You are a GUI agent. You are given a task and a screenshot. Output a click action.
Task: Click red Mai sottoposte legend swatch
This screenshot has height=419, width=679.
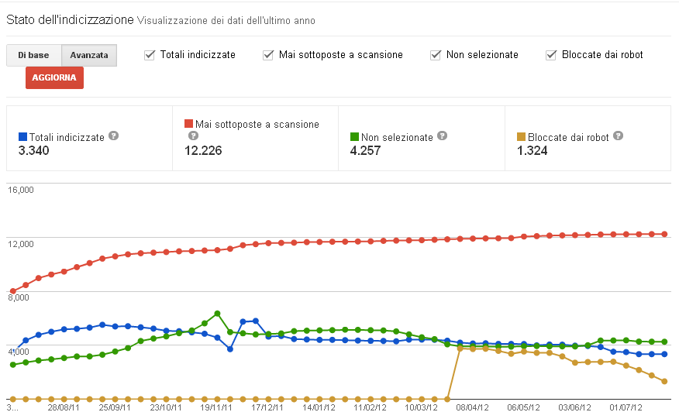pos(188,124)
